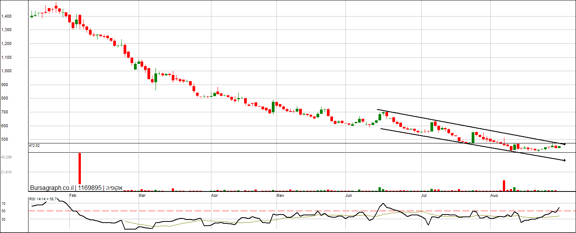576x233 pixels.
Task: Click the Mar label on the time axis
Action: tap(142, 196)
